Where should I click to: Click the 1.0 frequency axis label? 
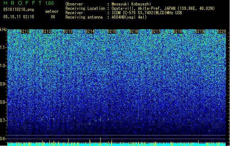click(3, 66)
